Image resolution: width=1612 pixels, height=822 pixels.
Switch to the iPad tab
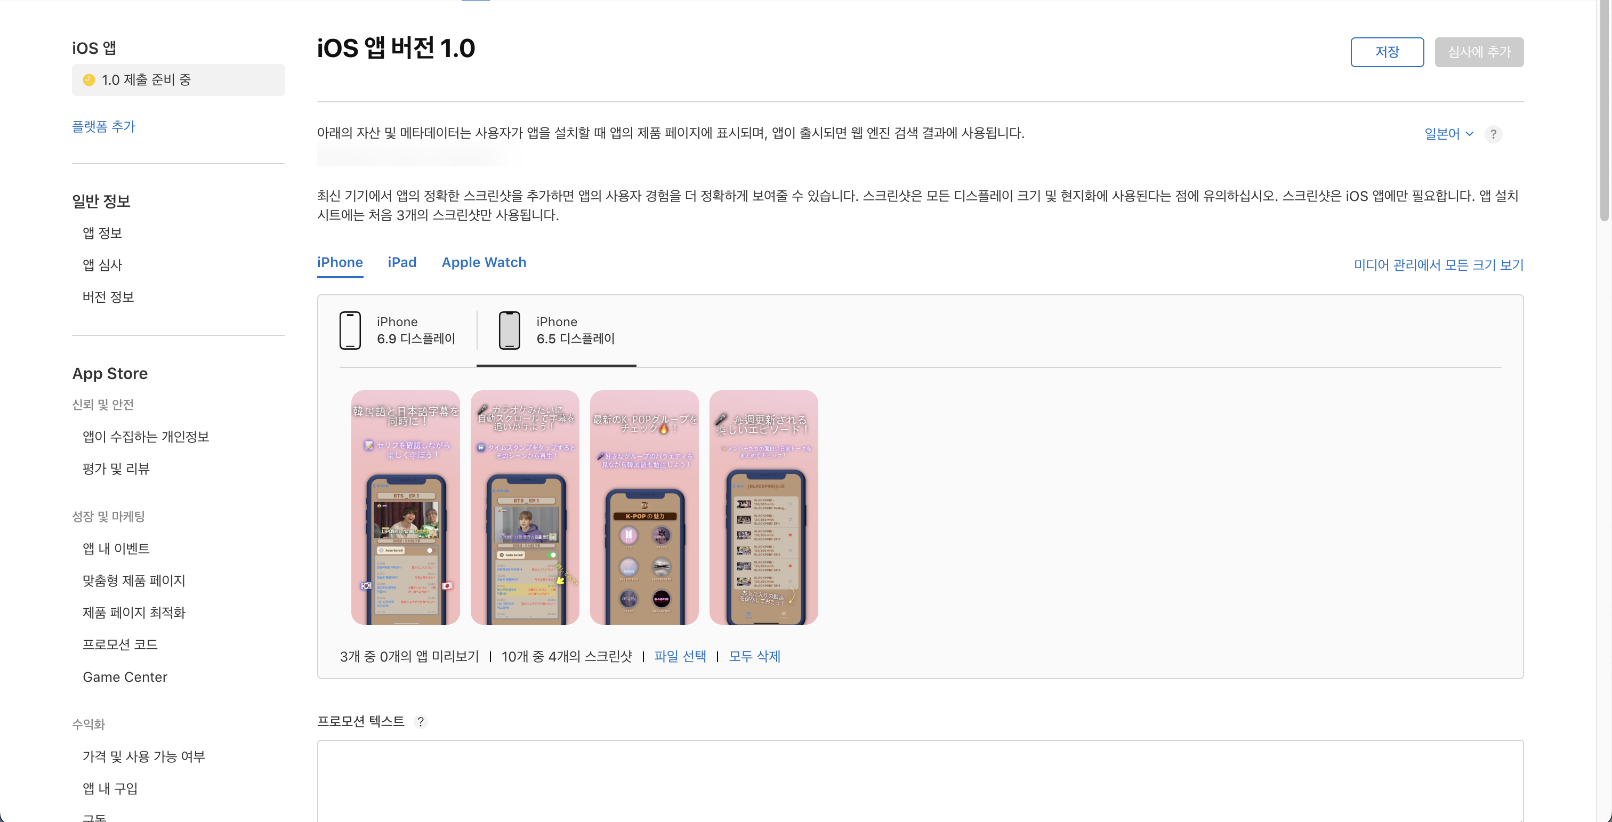click(402, 262)
